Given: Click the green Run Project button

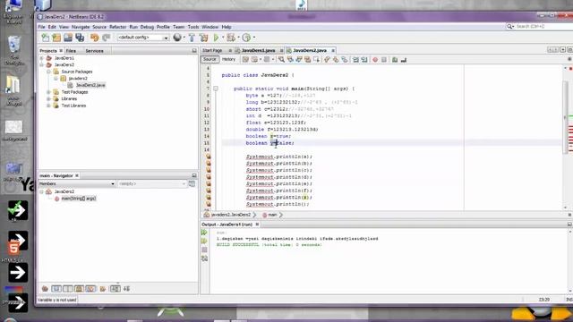Looking at the screenshot, I should (216, 38).
